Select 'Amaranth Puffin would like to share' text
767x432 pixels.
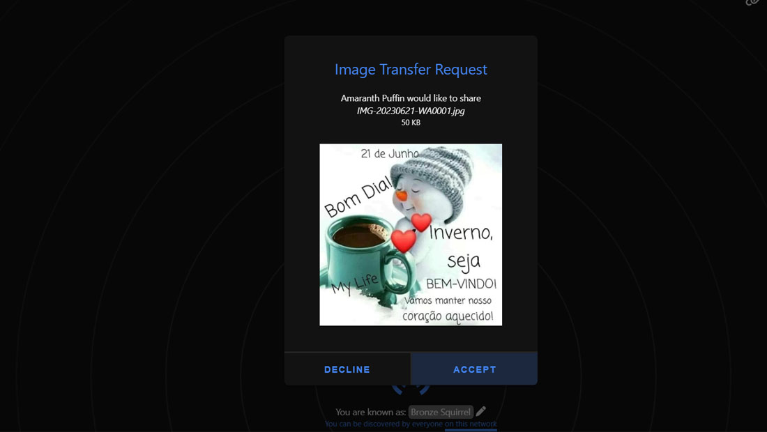pyautogui.click(x=411, y=98)
